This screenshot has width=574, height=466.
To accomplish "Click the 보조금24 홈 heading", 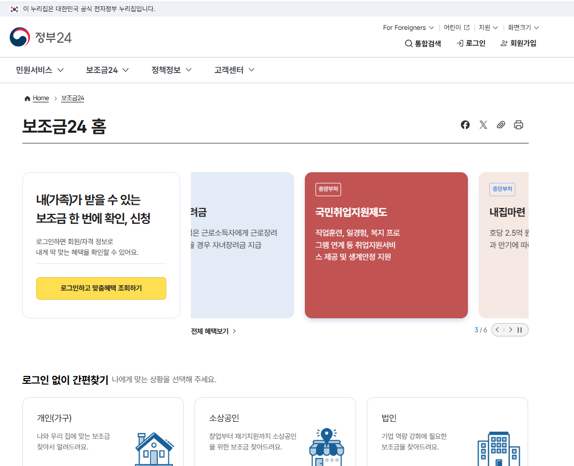I will click(64, 127).
